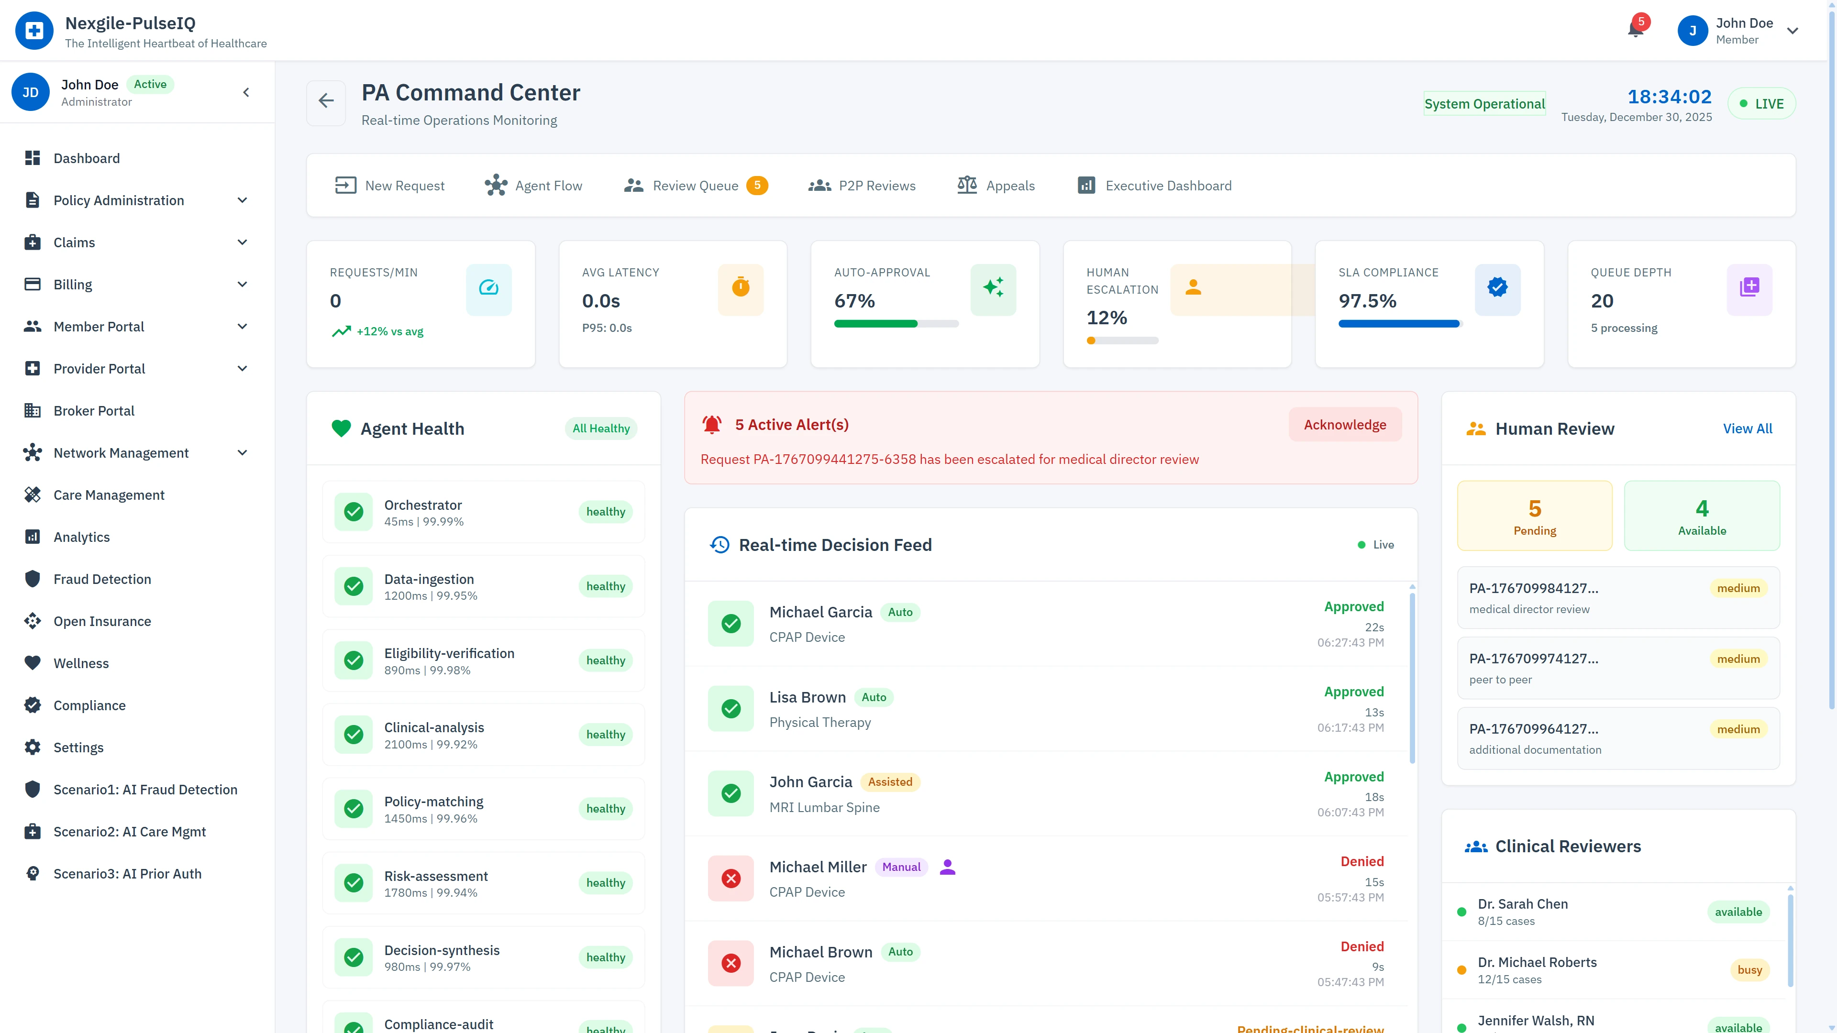Open the Executive Dashboard icon
1837x1033 pixels.
pos(1086,185)
